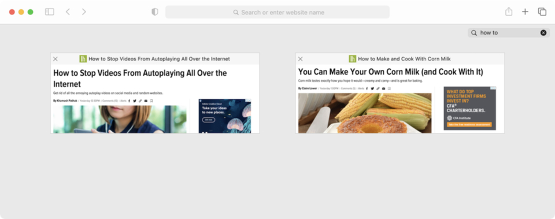The height and width of the screenshot is (219, 555).
Task: Close the Corn Milk tab thumbnail
Action: pyautogui.click(x=301, y=59)
